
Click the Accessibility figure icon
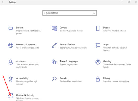pyautogui.click(x=11, y=79)
